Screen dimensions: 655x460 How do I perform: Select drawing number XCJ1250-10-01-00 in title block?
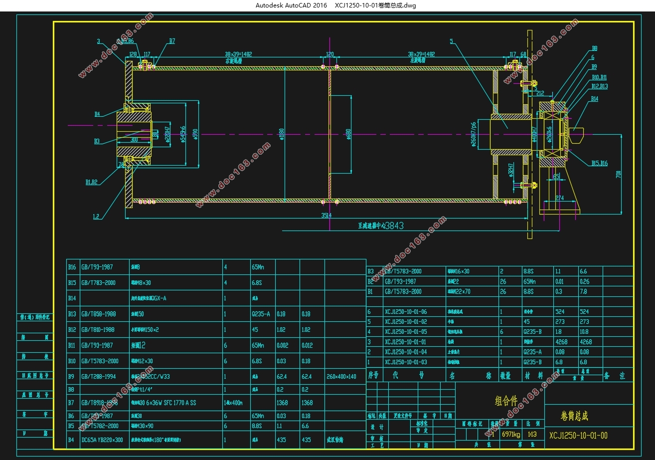click(578, 435)
